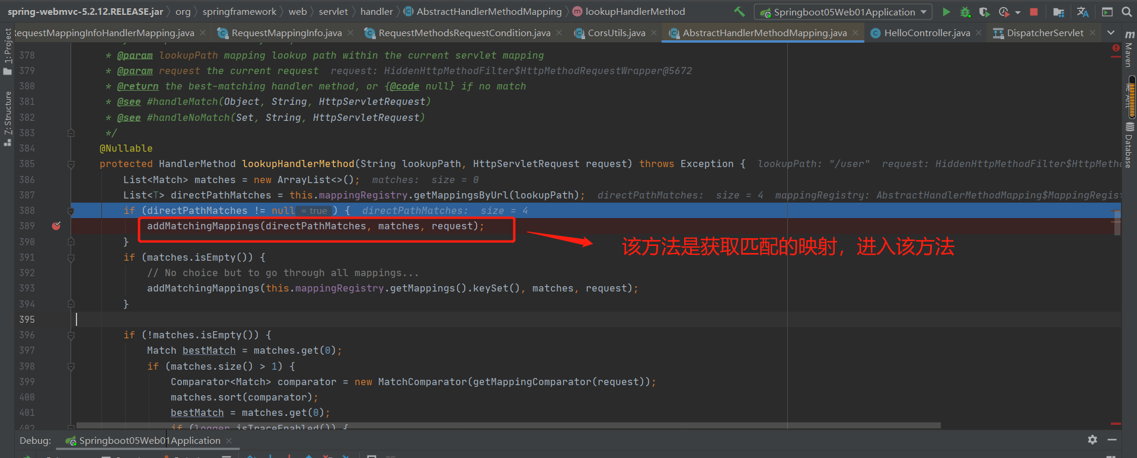Click the springframework breadcrumb
The width and height of the screenshot is (1137, 458).
[239, 11]
